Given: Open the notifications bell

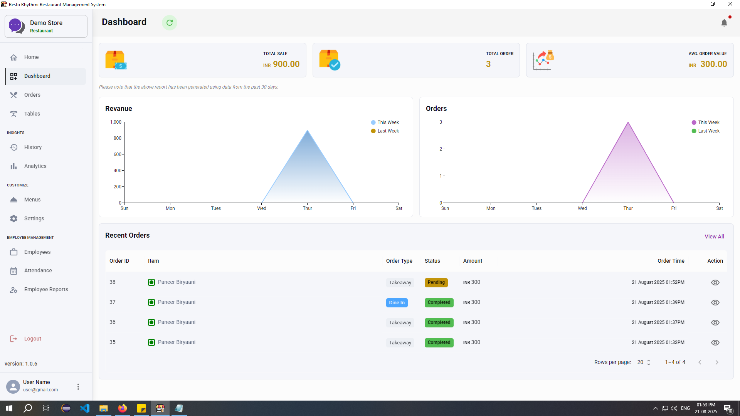Looking at the screenshot, I should tap(725, 23).
